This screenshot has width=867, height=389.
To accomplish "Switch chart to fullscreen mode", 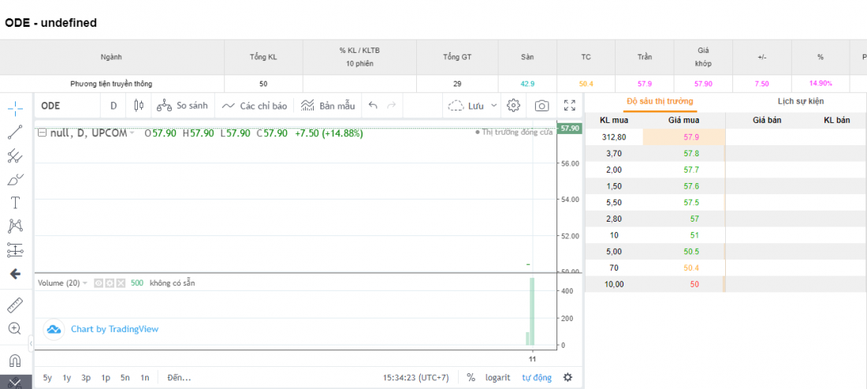I will (570, 106).
